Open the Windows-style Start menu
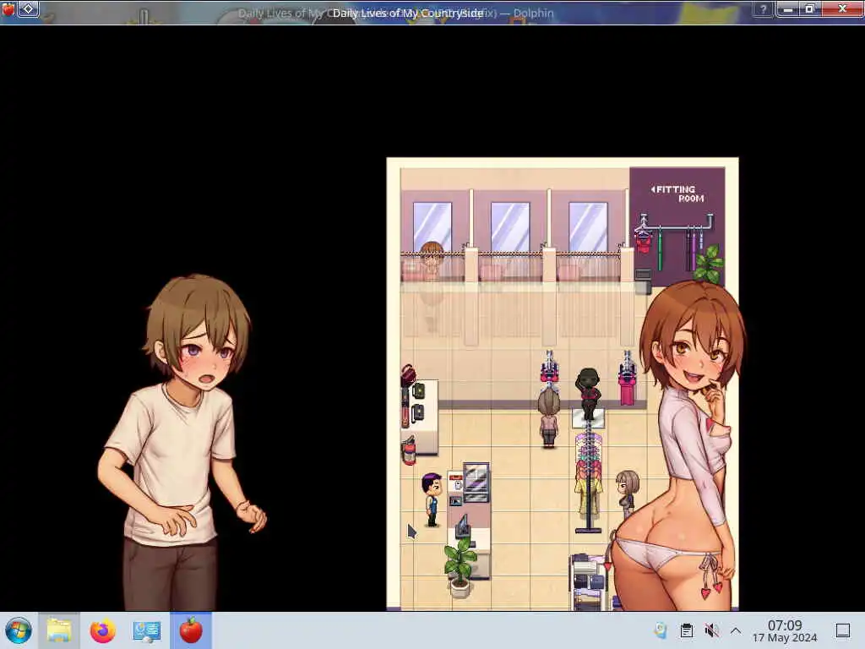Image resolution: width=865 pixels, height=649 pixels. pyautogui.click(x=19, y=630)
